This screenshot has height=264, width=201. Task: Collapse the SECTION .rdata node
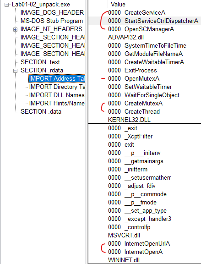coord(15,71)
